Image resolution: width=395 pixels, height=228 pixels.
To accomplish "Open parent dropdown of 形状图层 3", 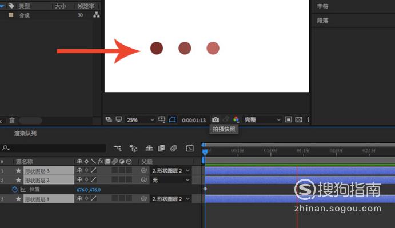I will (x=170, y=170).
